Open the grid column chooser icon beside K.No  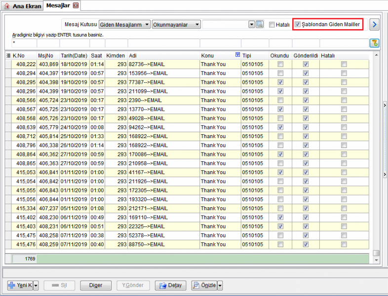(x=8, y=56)
